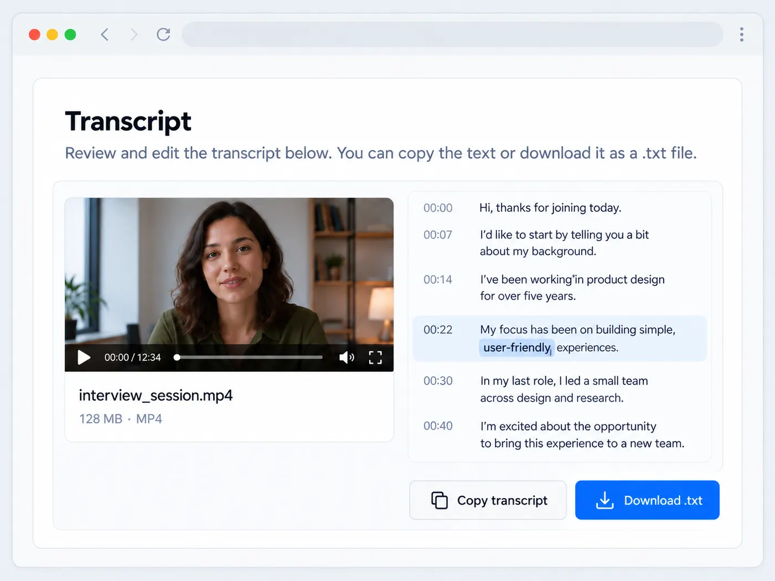Image resolution: width=775 pixels, height=581 pixels.
Task: Mute the video with the speaker icon
Action: [347, 357]
